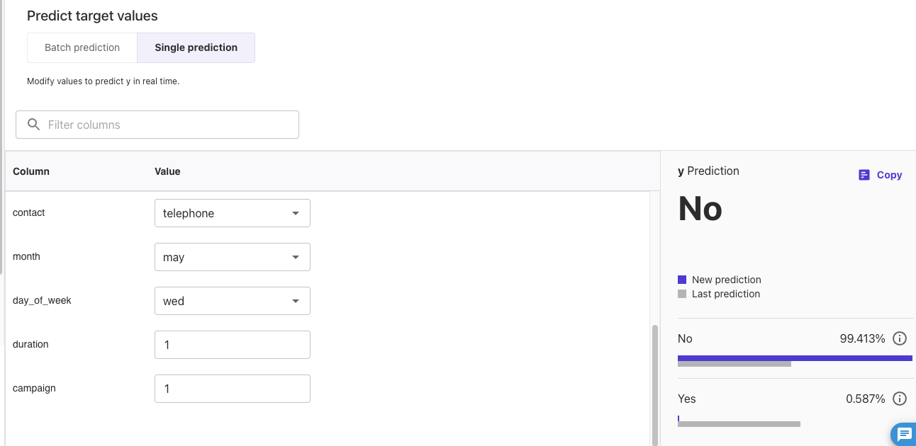
Task: Expand the contact dropdown showing telephone
Action: pos(233,213)
